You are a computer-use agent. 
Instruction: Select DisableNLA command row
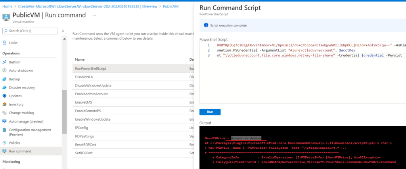(x=133, y=77)
